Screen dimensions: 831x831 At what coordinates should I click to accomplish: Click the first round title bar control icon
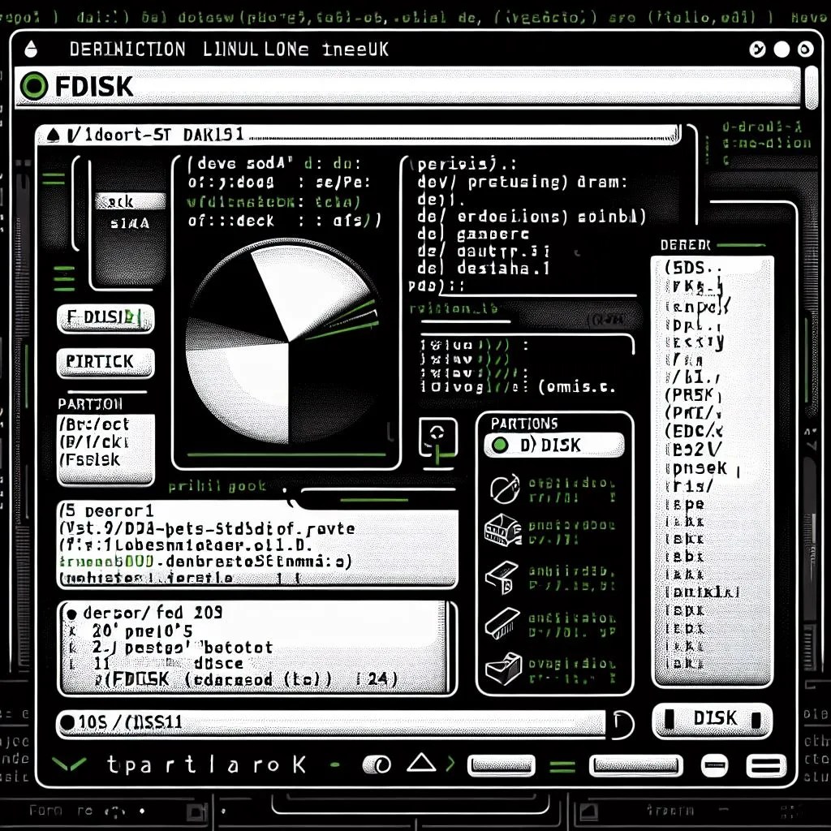tap(757, 50)
